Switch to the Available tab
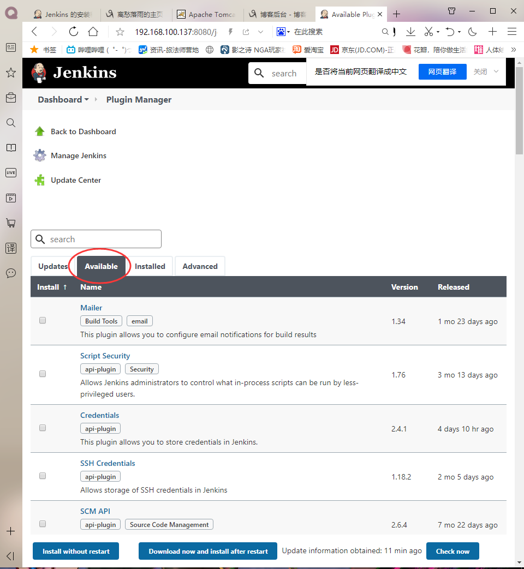Screen dimensions: 524x569 coord(101,266)
